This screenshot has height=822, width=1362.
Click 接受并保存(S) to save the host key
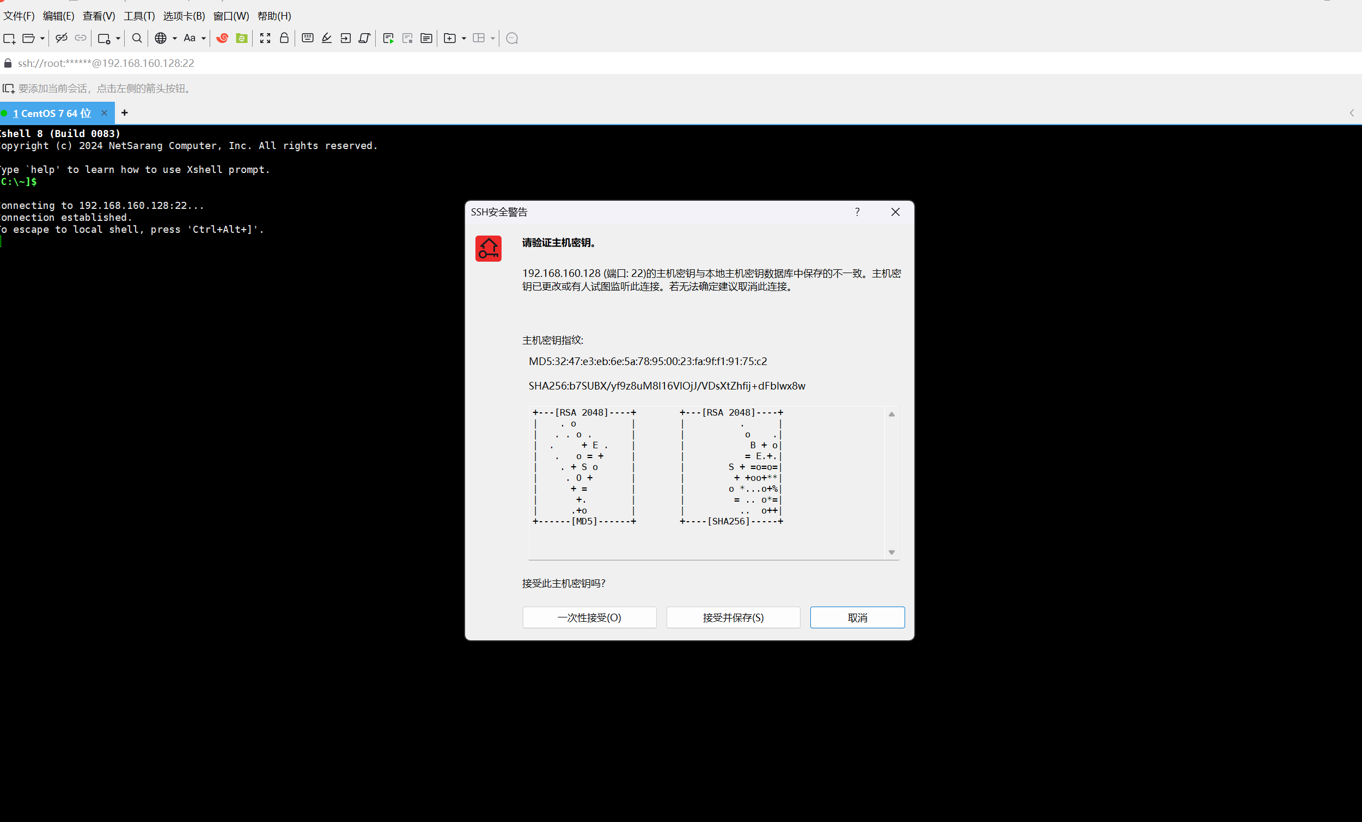point(732,617)
